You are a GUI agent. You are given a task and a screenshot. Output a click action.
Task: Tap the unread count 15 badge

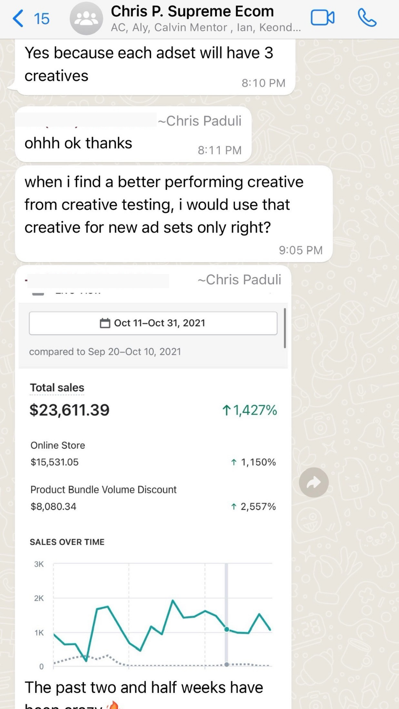(x=41, y=19)
